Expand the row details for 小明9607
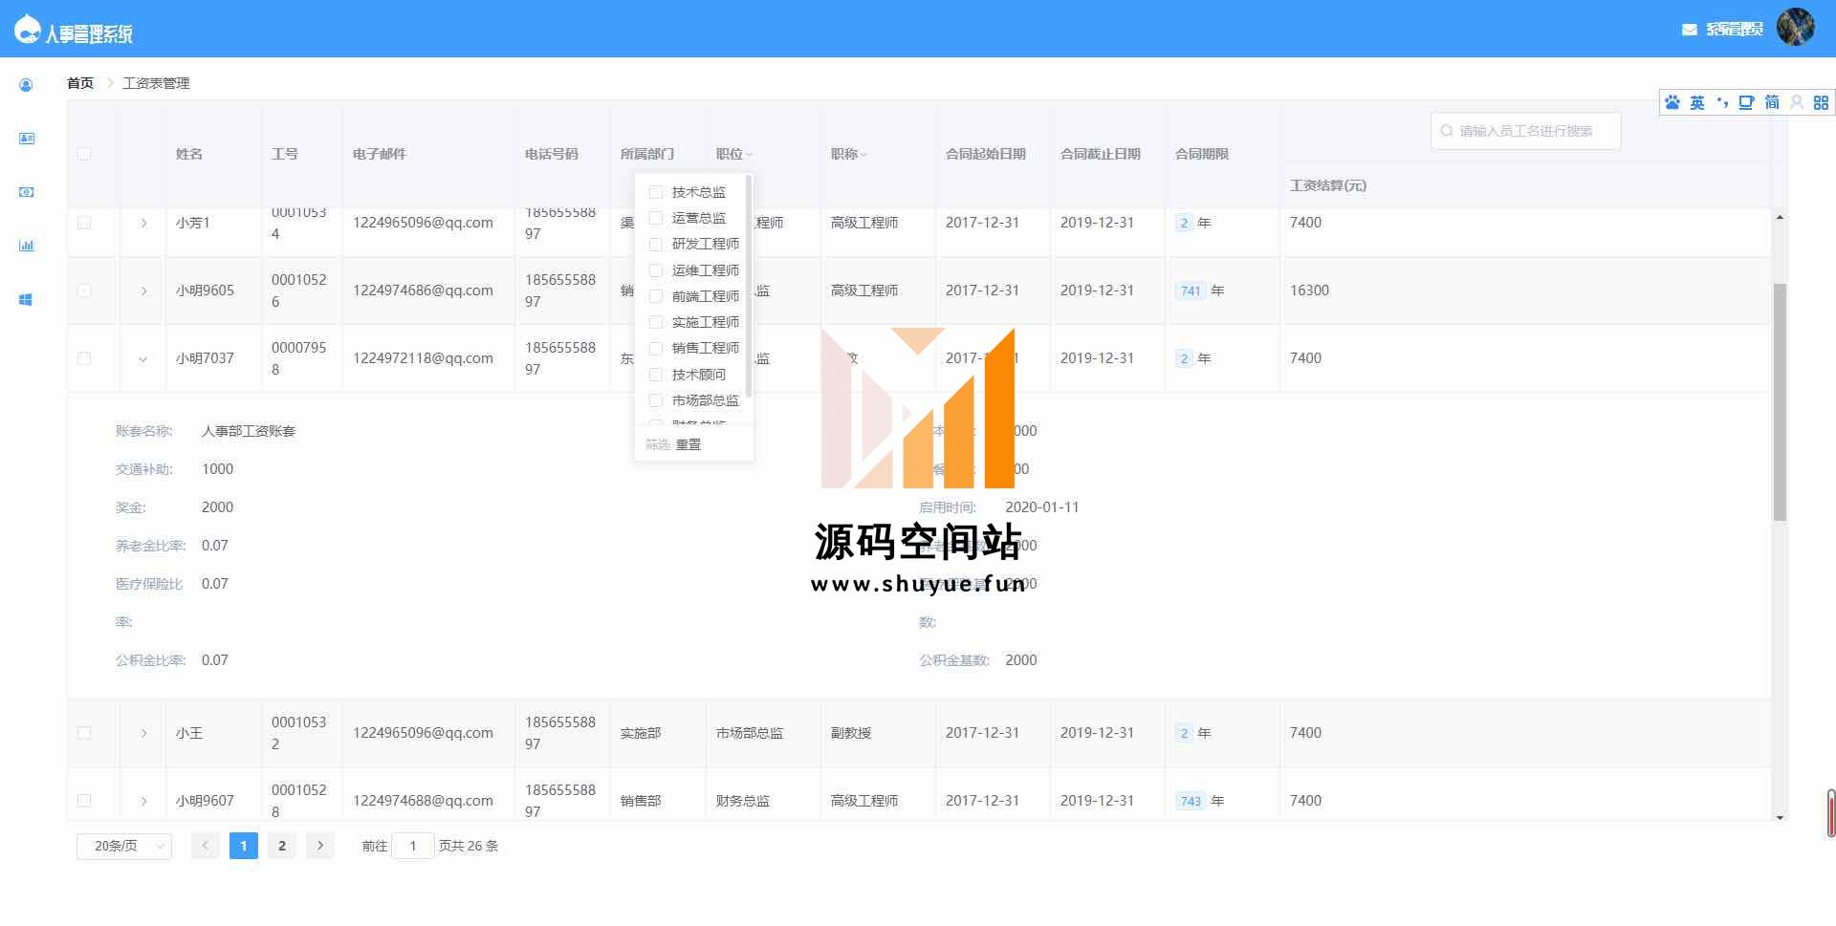Viewport: 1836px width, 926px height. 143,801
